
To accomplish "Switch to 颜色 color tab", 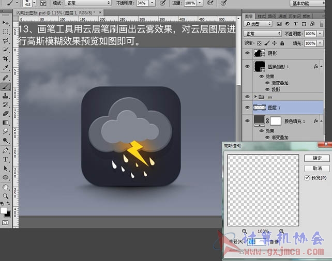I will click(x=307, y=17).
